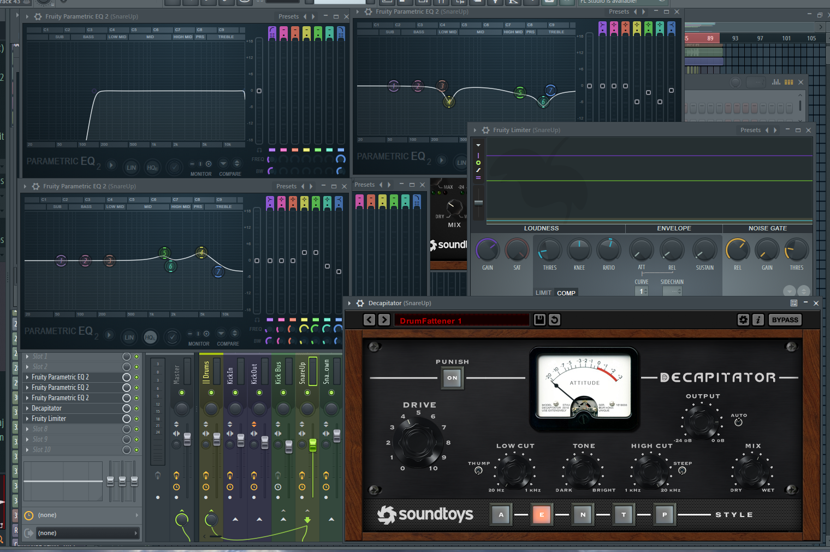Open the Decapitator info icon
Image resolution: width=830 pixels, height=552 pixels.
pos(758,320)
